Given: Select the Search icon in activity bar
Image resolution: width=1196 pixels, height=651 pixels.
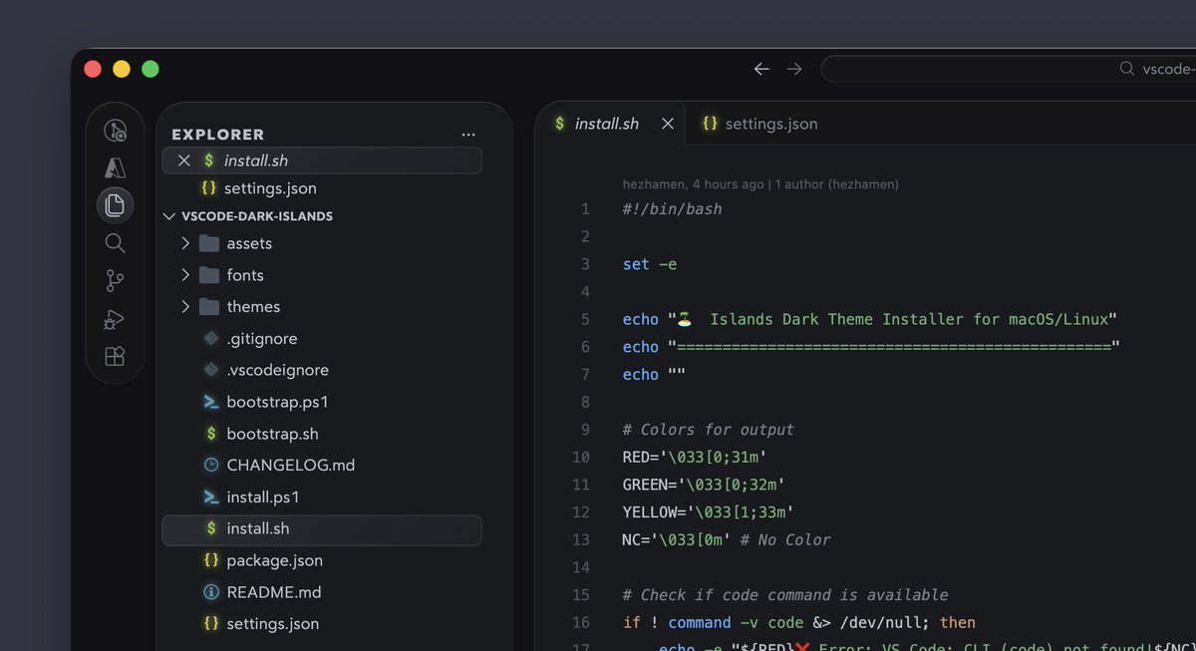Looking at the screenshot, I should (115, 242).
